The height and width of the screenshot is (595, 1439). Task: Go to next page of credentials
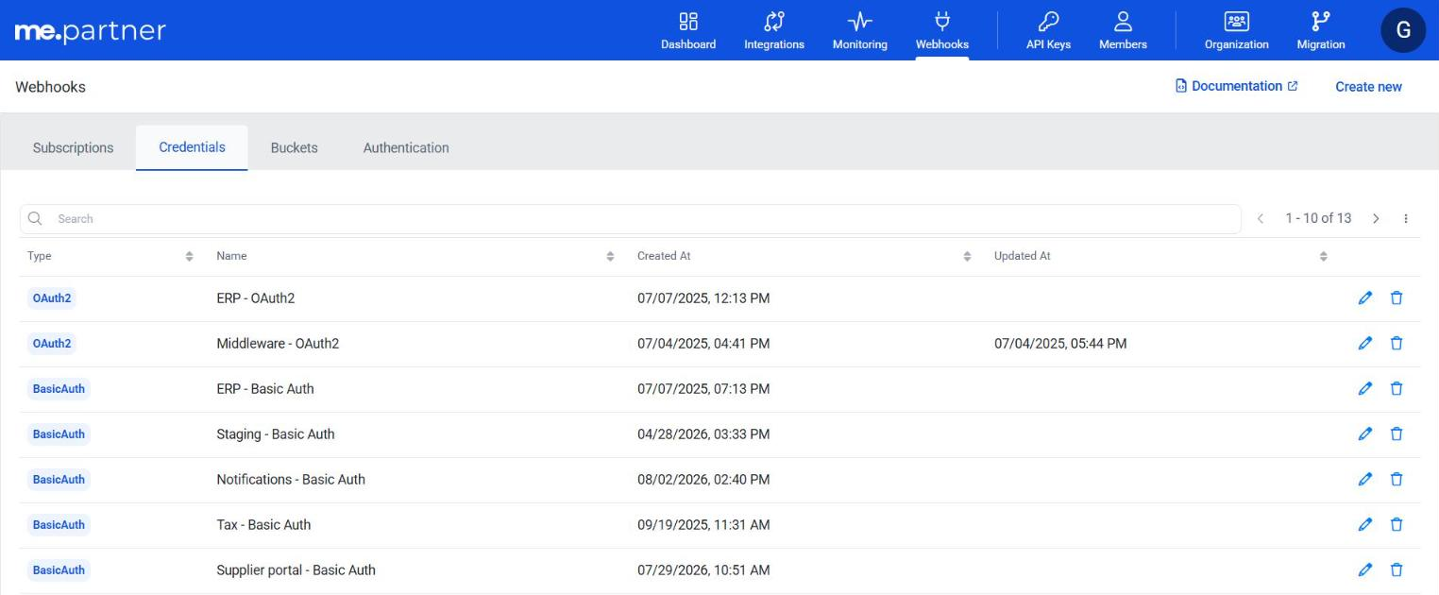pyautogui.click(x=1376, y=219)
